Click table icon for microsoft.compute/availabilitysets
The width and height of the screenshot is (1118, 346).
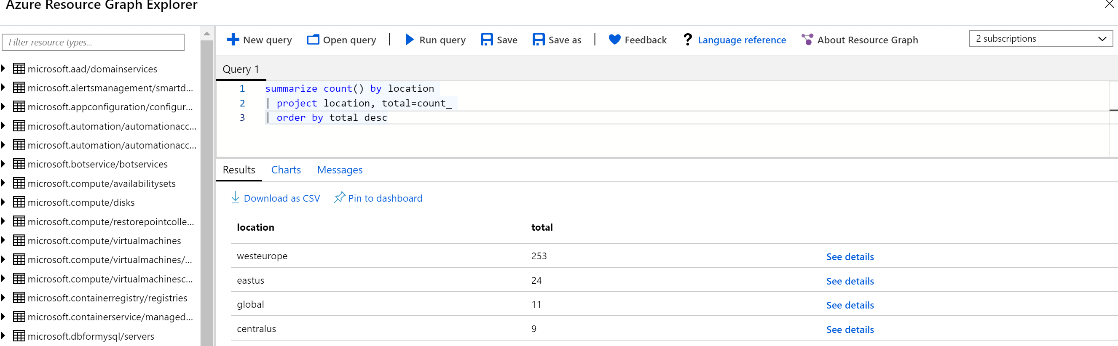(x=19, y=183)
